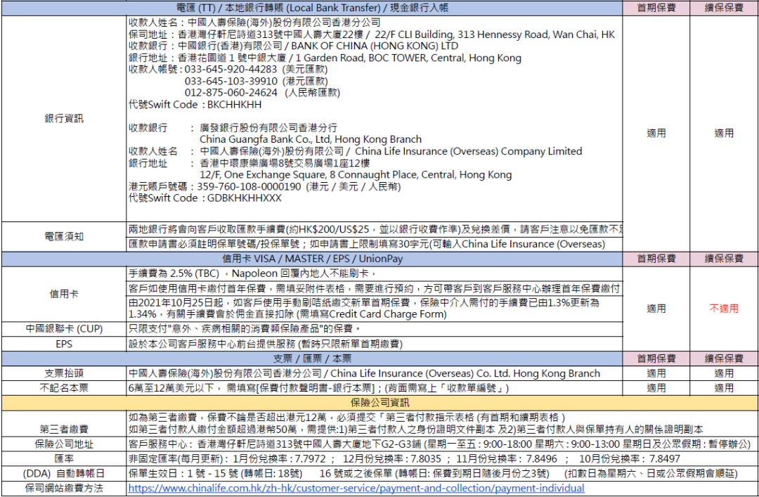Click the 信用卡 VISA / MASTER / EPS / UnionPay header

[x=312, y=259]
